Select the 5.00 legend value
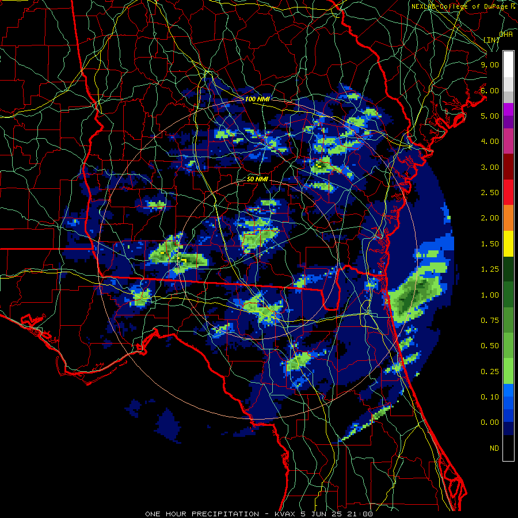 click(x=490, y=116)
